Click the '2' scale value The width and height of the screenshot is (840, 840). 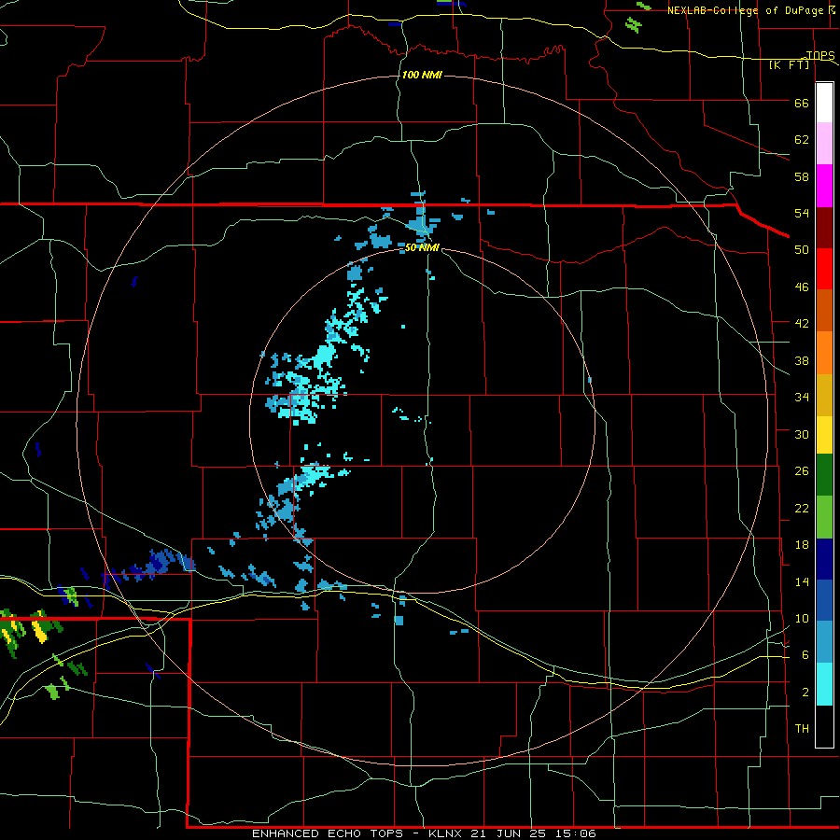[x=805, y=692]
